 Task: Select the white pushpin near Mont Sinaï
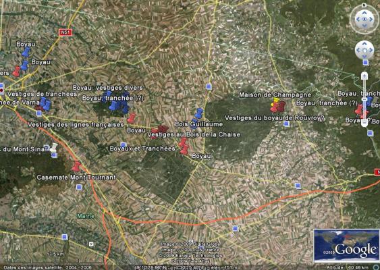[x=53, y=147]
